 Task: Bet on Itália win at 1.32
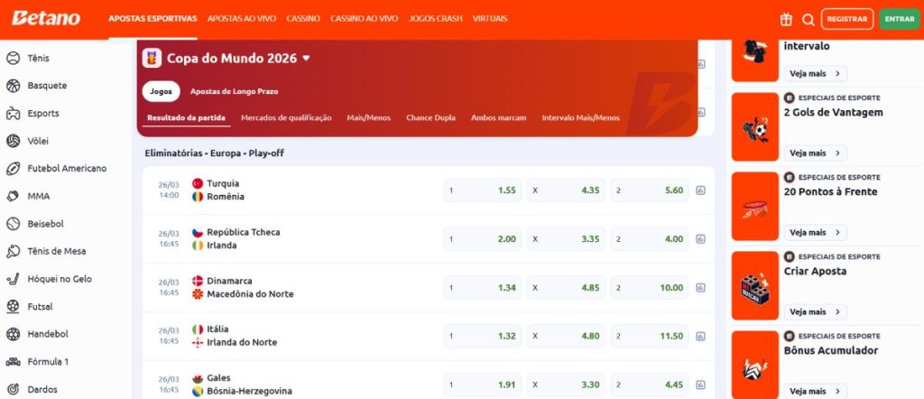click(483, 336)
